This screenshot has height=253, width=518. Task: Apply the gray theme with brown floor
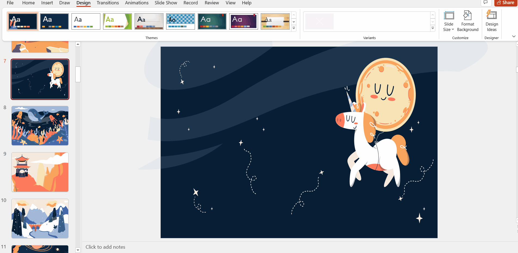coord(149,21)
